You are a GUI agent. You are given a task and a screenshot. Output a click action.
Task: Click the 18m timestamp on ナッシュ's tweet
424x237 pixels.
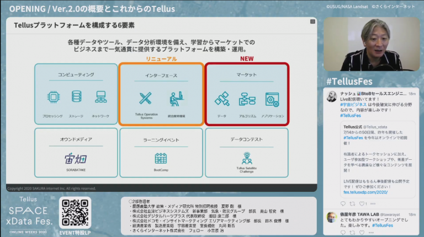(412, 94)
